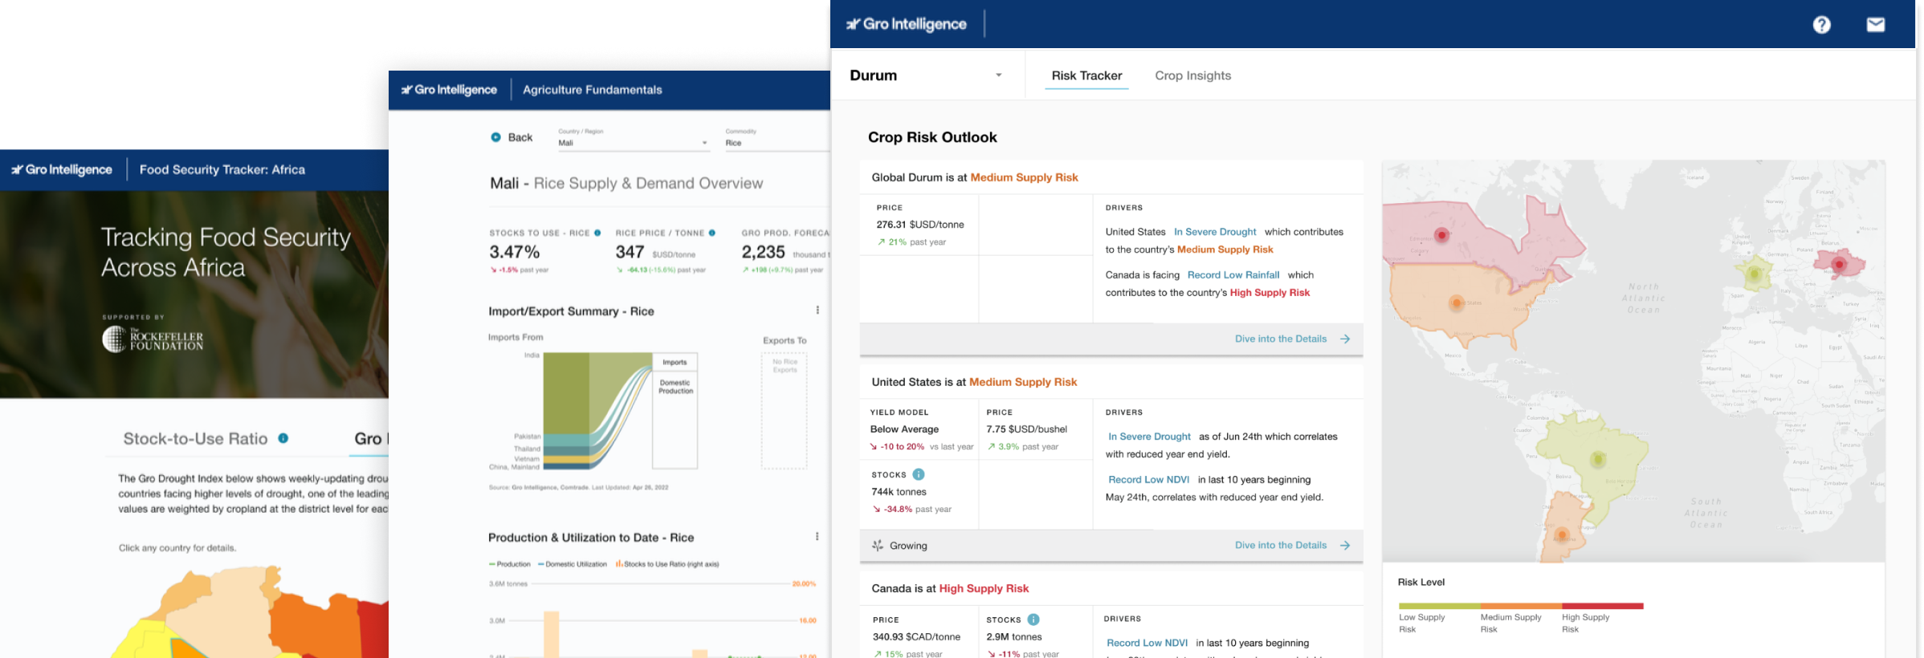The height and width of the screenshot is (658, 1924).
Task: Select the partially hidden Gro tab
Action: pyautogui.click(x=370, y=439)
